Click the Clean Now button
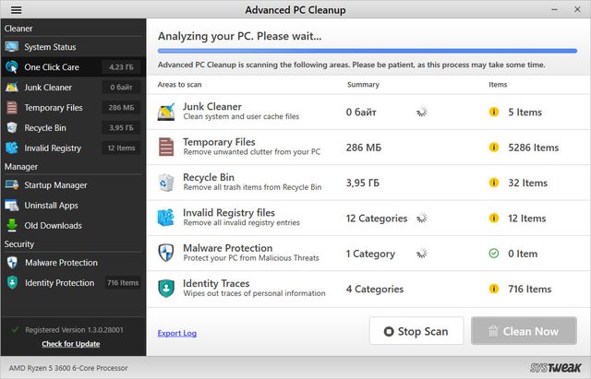 pyautogui.click(x=524, y=331)
